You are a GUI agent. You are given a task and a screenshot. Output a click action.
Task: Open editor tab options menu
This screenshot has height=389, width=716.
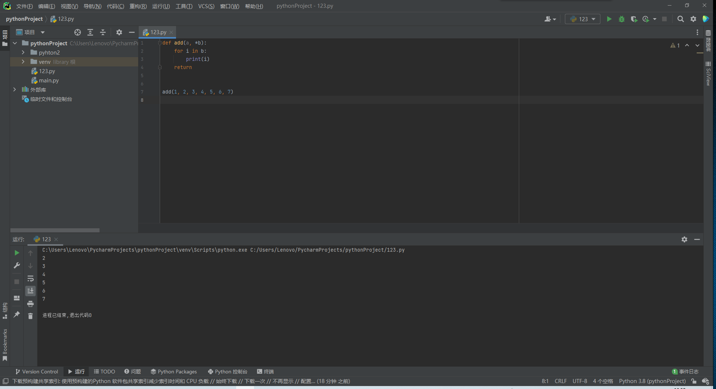pos(697,32)
